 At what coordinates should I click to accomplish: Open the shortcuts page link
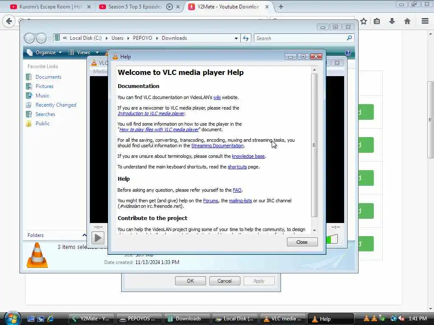coord(237,167)
